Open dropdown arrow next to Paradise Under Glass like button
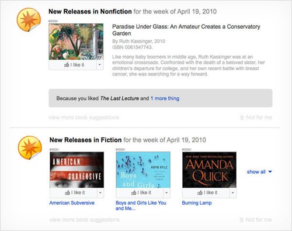The height and width of the screenshot is (231, 292). pyautogui.click(x=100, y=65)
